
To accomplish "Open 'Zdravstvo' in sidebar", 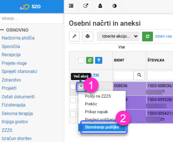I will pos(11,80).
